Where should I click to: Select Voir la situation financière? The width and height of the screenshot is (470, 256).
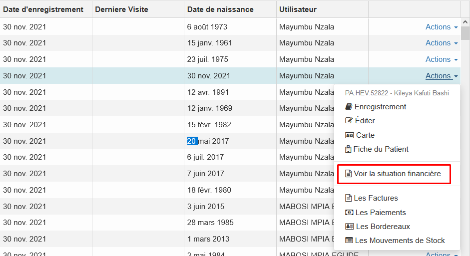pos(397,174)
